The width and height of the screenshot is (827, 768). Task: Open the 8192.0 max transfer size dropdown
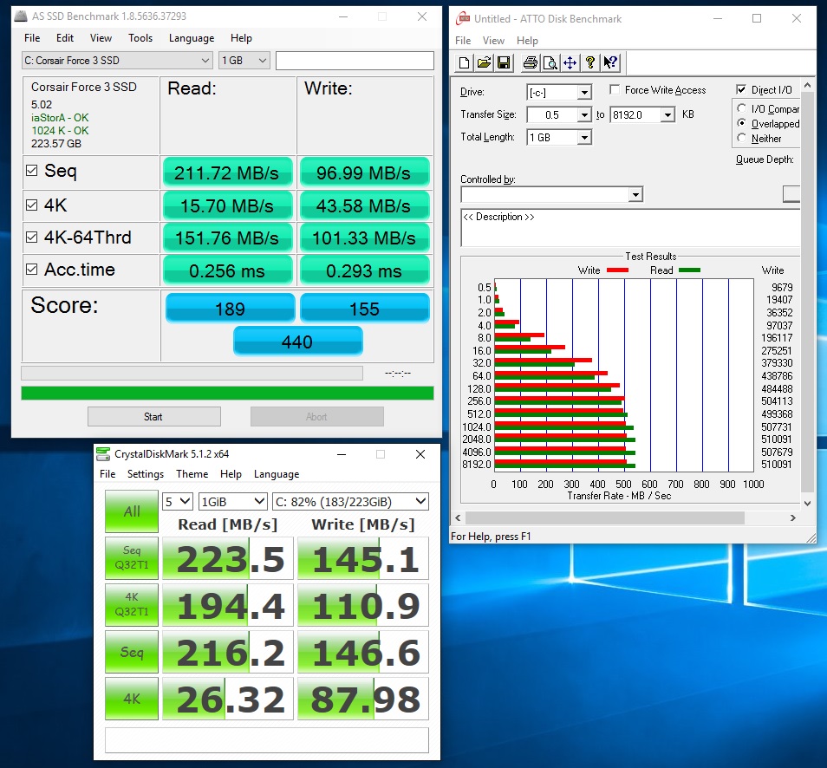click(668, 114)
